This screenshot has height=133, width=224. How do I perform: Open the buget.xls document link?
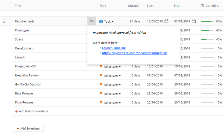coord(134,53)
